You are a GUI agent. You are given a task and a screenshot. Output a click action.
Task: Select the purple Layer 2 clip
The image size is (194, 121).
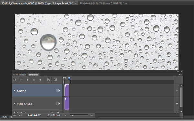click(67, 90)
